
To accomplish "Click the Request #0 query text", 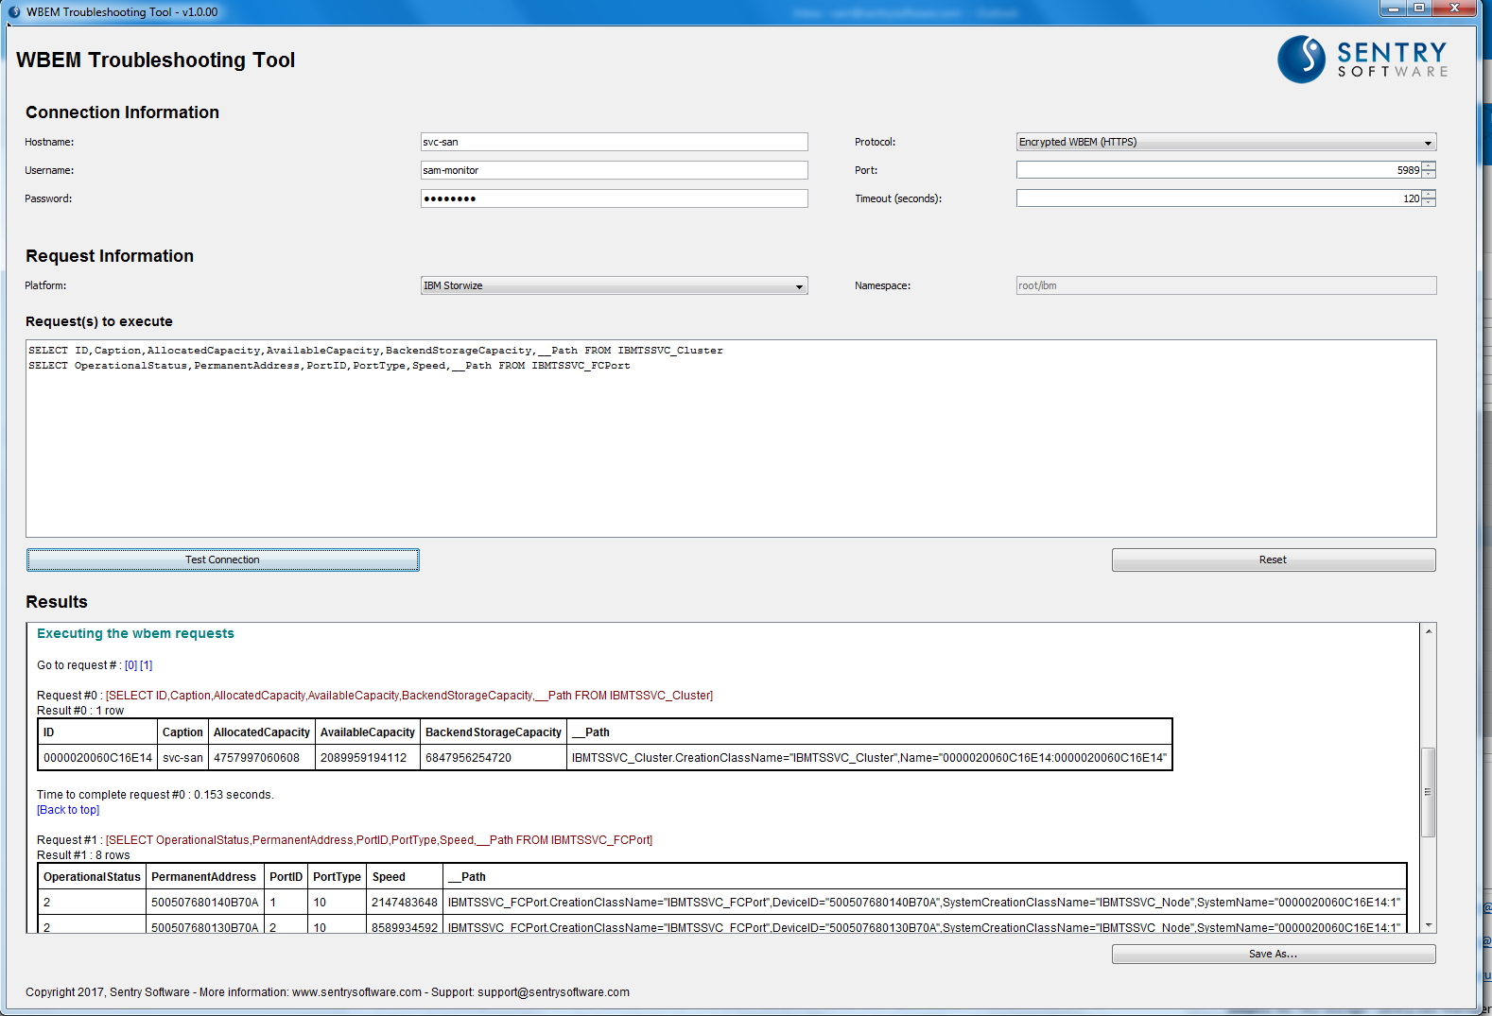I will click(x=409, y=696).
